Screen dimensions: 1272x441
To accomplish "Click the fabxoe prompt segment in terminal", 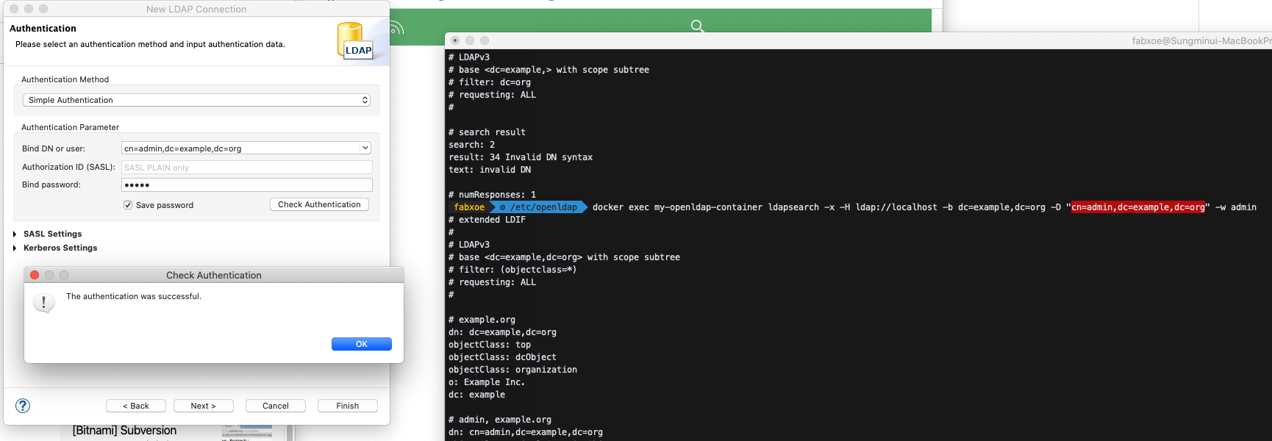I will coord(469,207).
